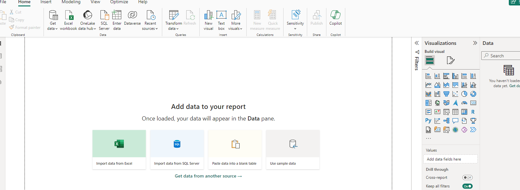Select the Card 123 visual

(473, 103)
